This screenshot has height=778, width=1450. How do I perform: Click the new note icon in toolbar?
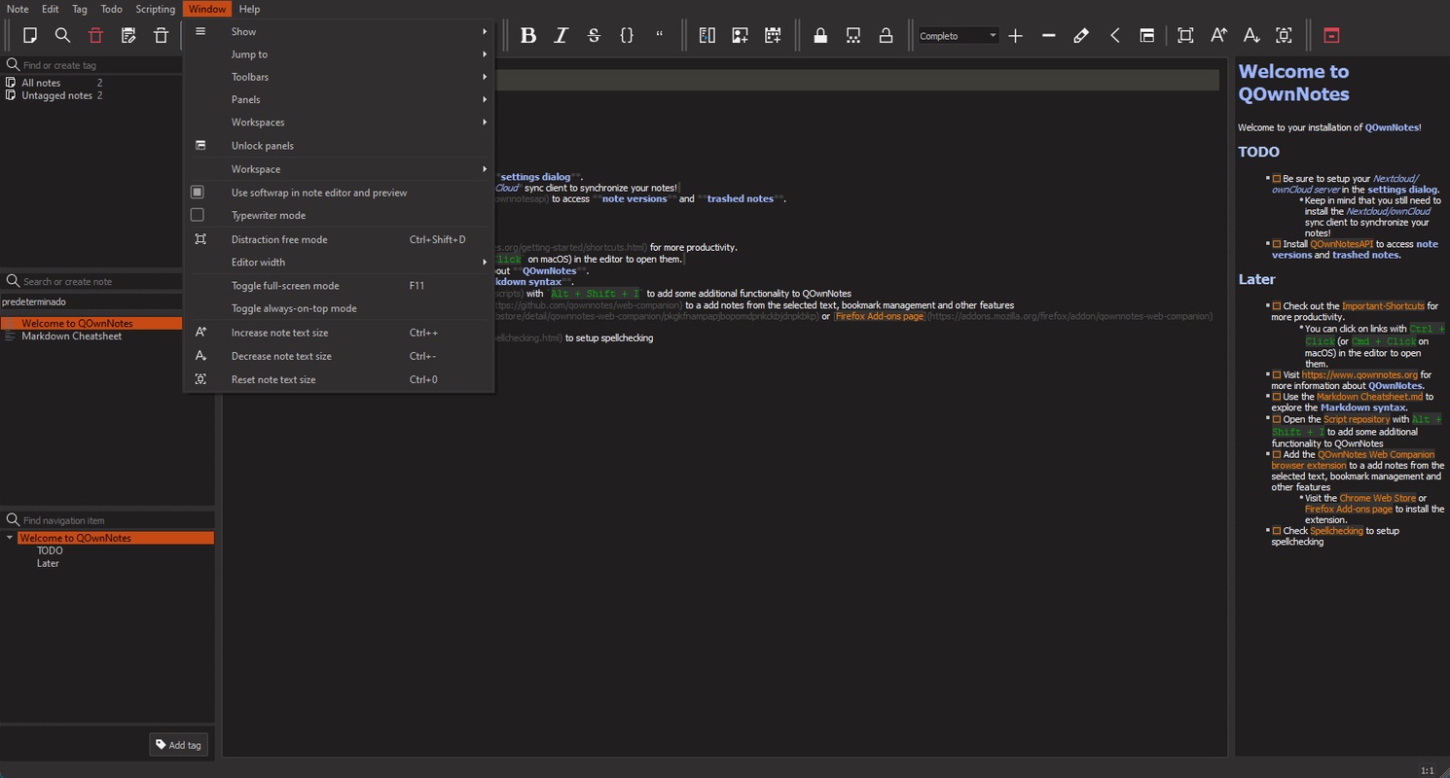click(x=30, y=35)
